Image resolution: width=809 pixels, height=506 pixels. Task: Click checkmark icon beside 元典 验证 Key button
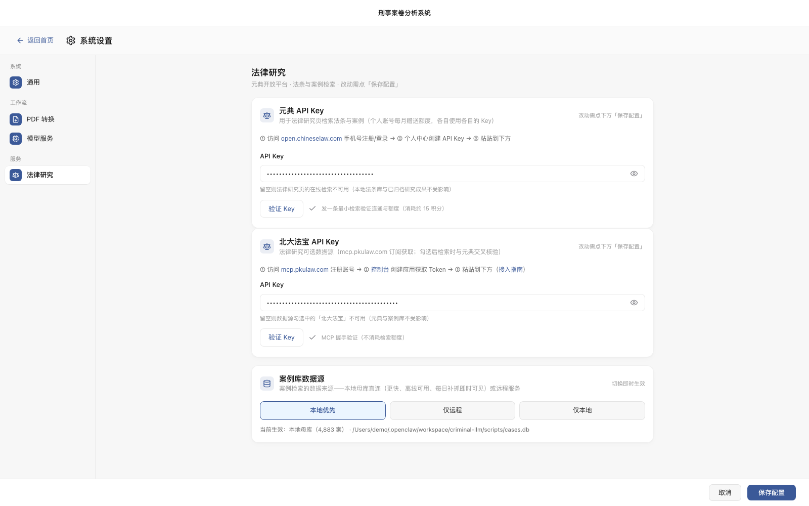coord(312,208)
